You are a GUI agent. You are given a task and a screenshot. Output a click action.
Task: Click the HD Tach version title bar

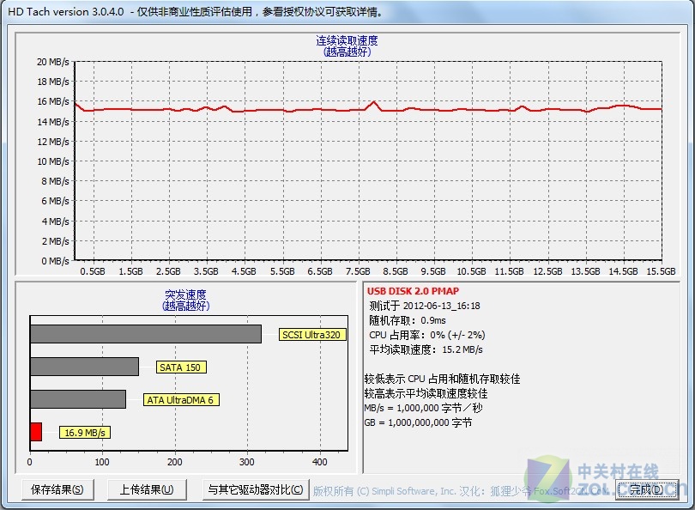(x=197, y=12)
